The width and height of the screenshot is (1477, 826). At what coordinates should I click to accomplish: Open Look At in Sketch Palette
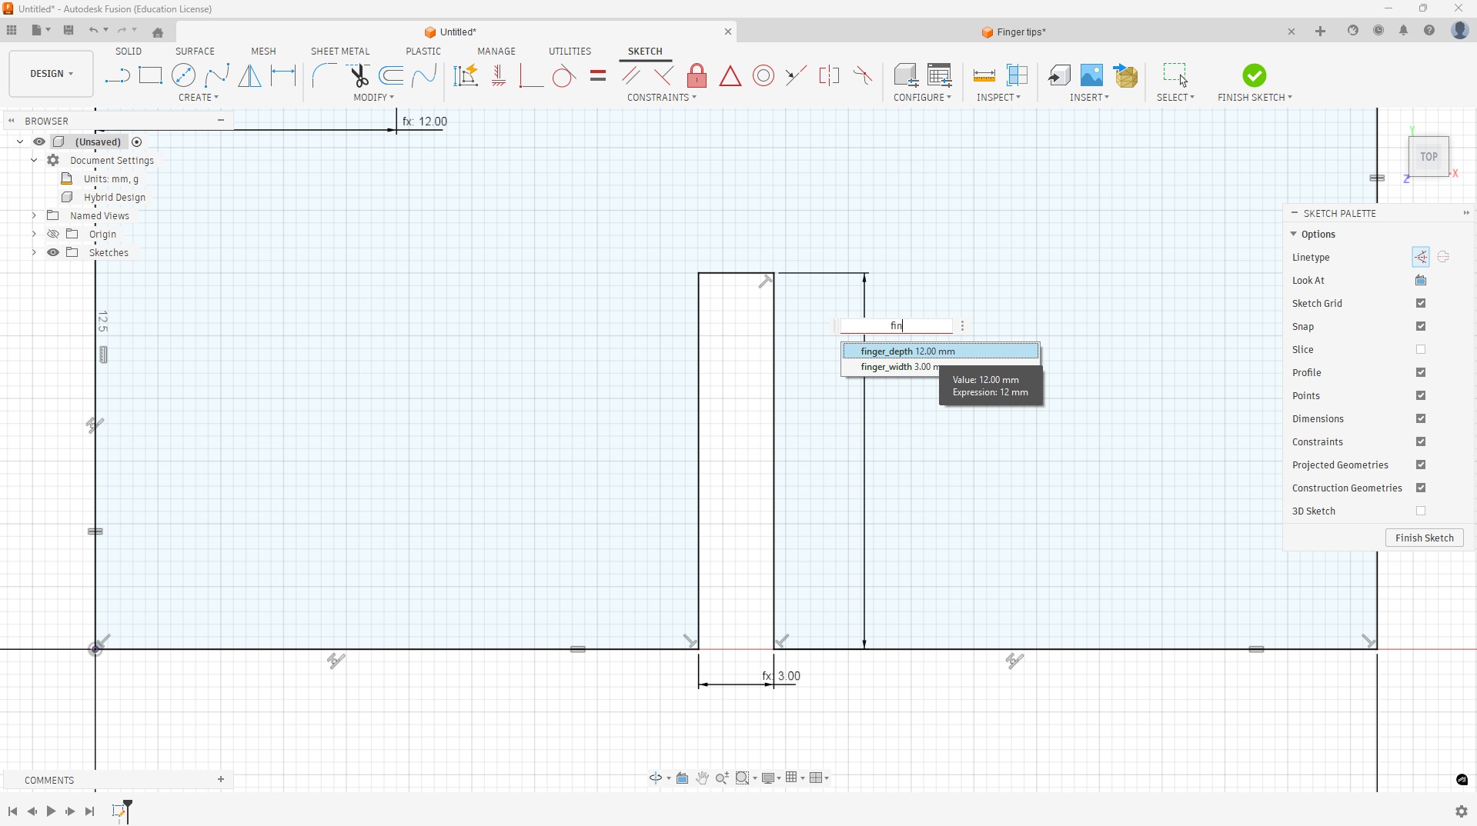(x=1421, y=281)
